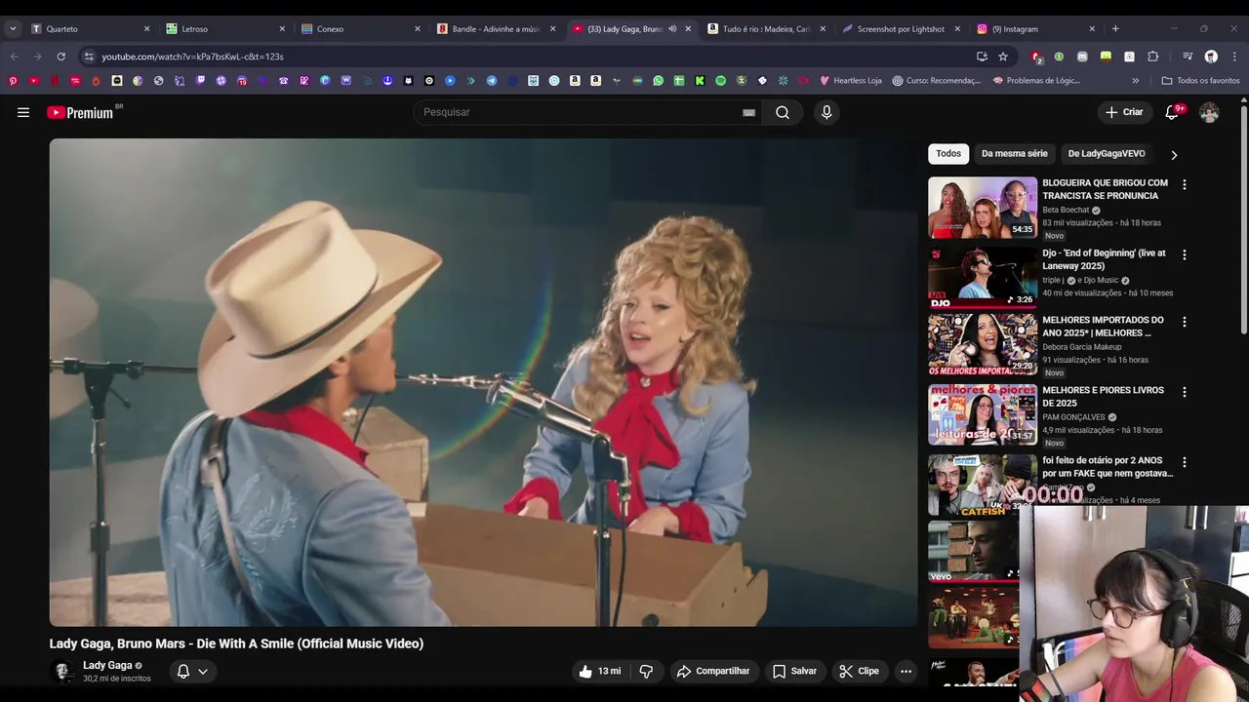
Task: Click the search magnifier button
Action: (x=783, y=112)
